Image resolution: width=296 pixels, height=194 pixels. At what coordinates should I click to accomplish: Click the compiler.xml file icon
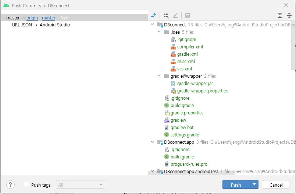(173, 47)
